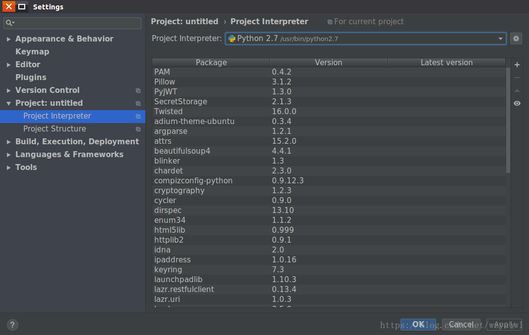
Task: Select the dirspec package row
Action: pos(329,210)
